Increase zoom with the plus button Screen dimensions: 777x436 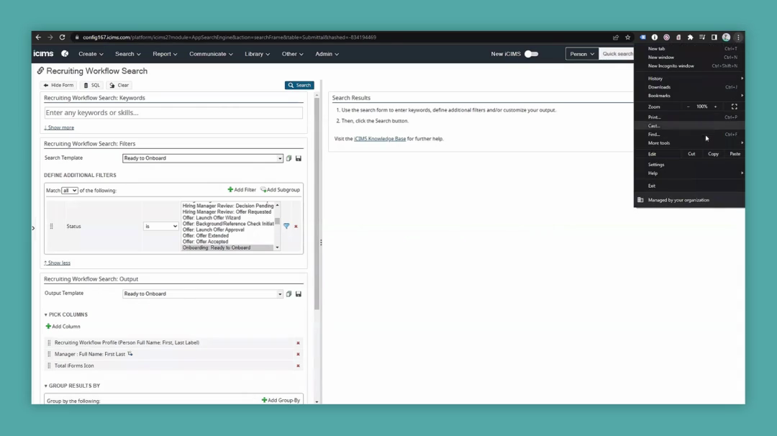pyautogui.click(x=716, y=106)
